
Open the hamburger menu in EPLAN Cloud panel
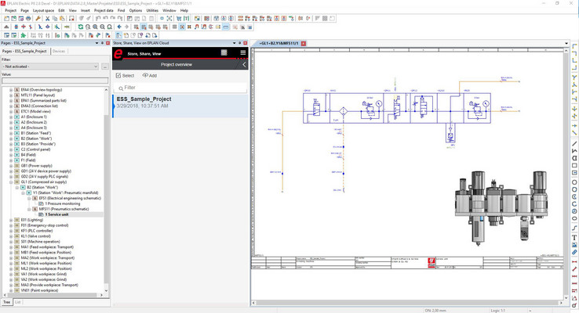click(x=243, y=52)
